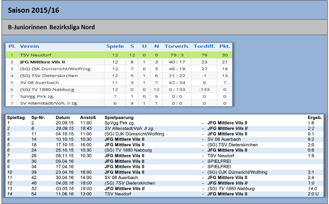
Task: Click date '29.09.15' in fixtures
Action: click(65, 129)
